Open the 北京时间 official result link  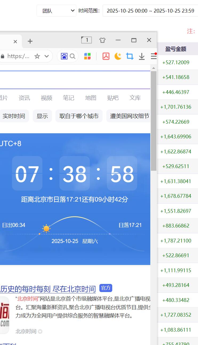[x=48, y=289]
